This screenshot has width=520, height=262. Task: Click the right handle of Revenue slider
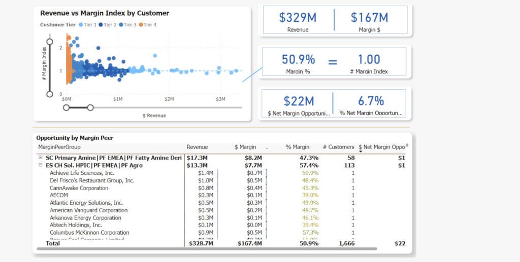tap(90, 107)
